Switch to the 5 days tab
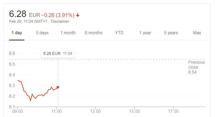Screen dimensions: 215x117 42,33
